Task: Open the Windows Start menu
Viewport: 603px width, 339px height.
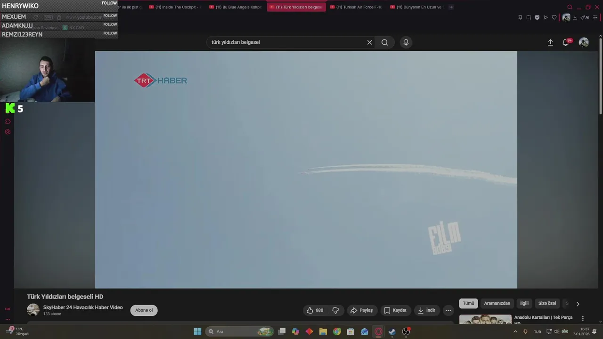Action: point(197,331)
